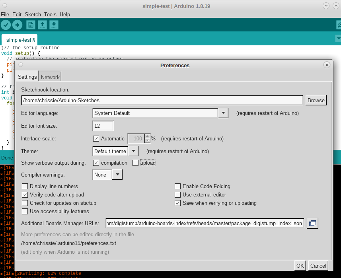
Task: Click the Verify sketch checkmark icon
Action: 6,25
